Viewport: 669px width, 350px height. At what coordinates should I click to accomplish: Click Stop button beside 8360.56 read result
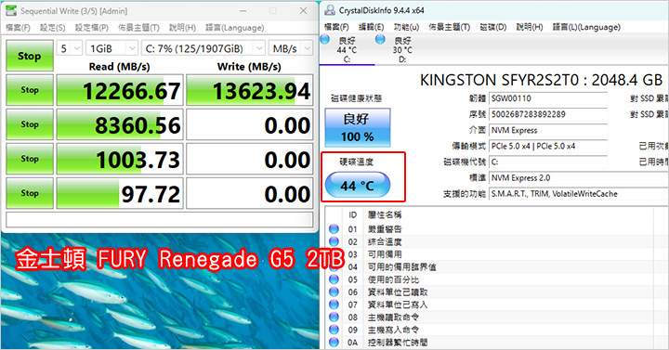point(30,124)
